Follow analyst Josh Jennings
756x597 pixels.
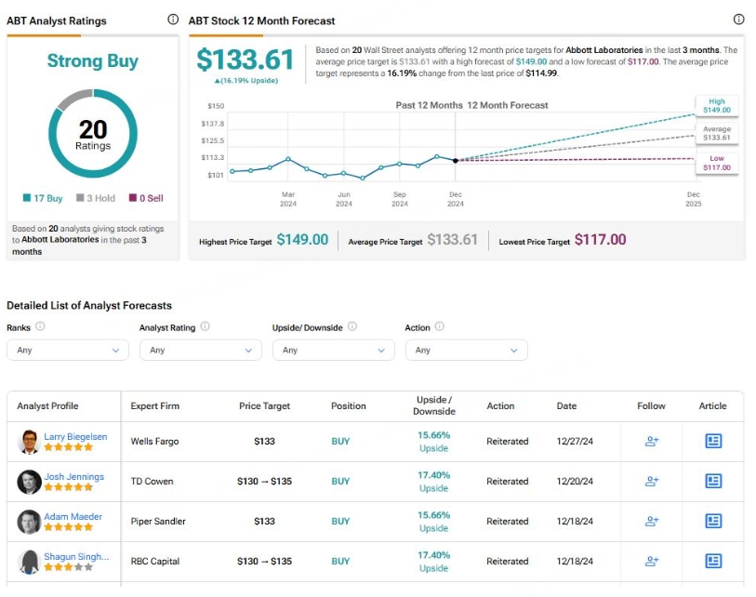click(x=652, y=481)
